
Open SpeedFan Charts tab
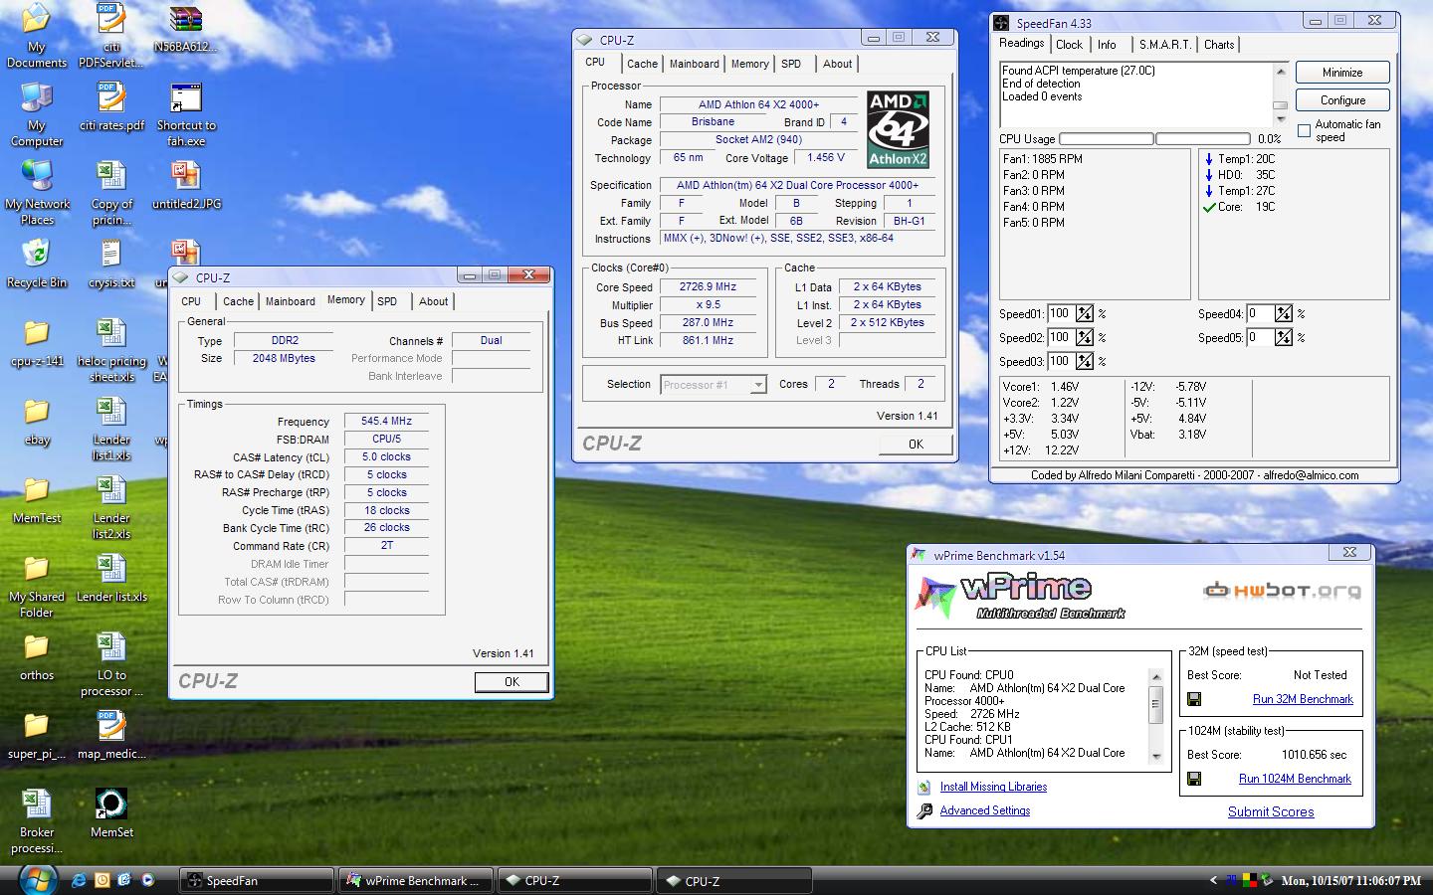click(x=1219, y=45)
